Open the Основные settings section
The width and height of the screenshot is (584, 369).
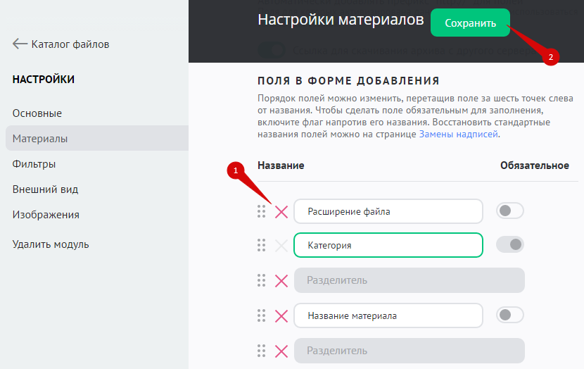pyautogui.click(x=37, y=113)
